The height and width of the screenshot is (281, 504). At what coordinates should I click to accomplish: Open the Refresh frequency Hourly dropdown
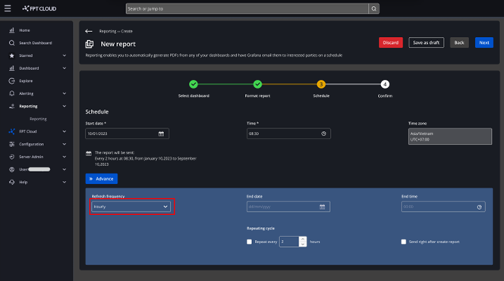pyautogui.click(x=131, y=207)
